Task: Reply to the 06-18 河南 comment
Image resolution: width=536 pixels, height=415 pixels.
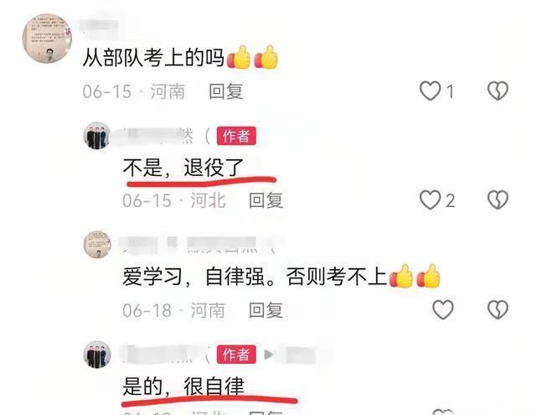Action: [266, 310]
